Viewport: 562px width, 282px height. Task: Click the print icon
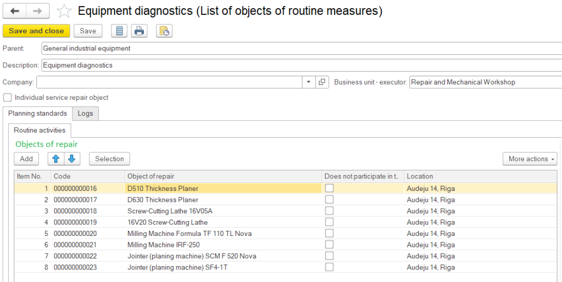pyautogui.click(x=139, y=31)
